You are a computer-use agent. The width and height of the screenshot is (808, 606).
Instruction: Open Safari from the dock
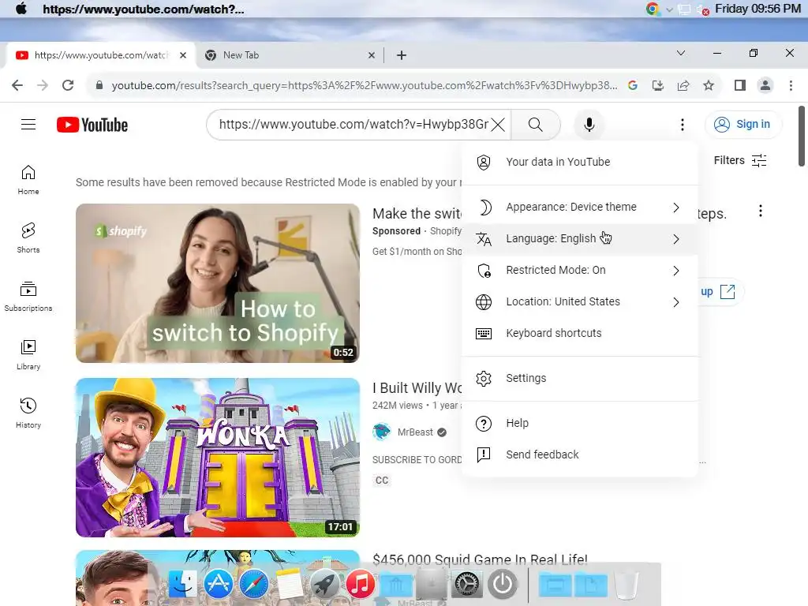click(253, 585)
